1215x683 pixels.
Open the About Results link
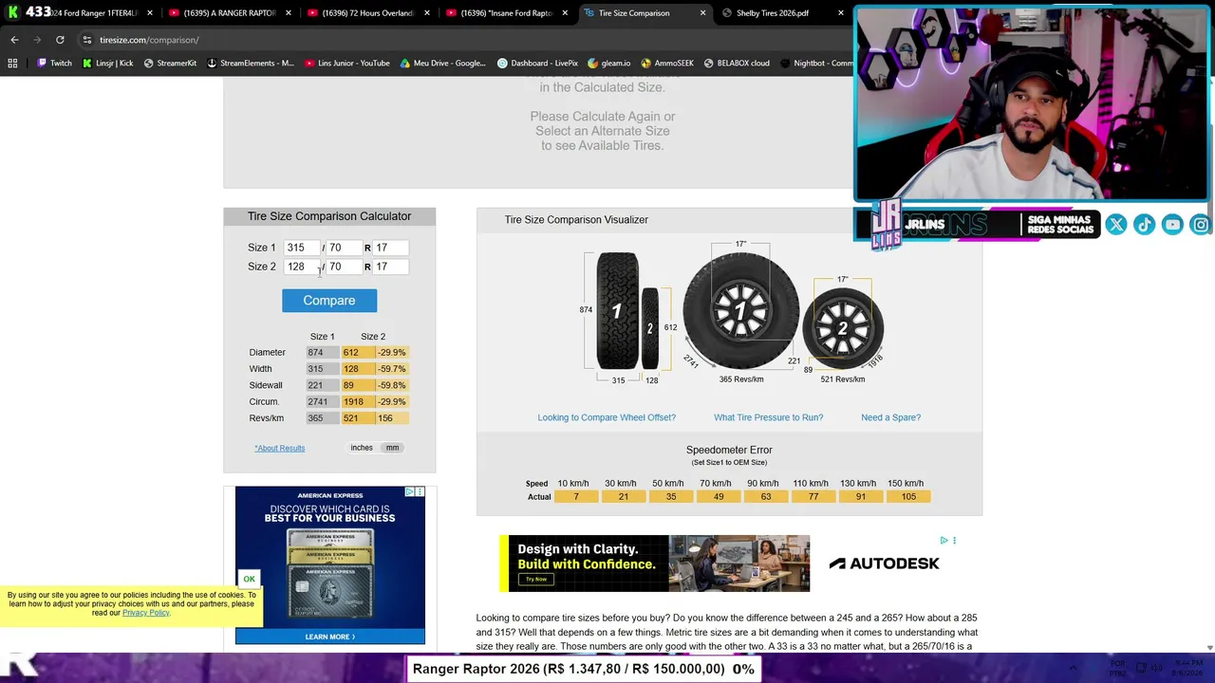click(279, 448)
